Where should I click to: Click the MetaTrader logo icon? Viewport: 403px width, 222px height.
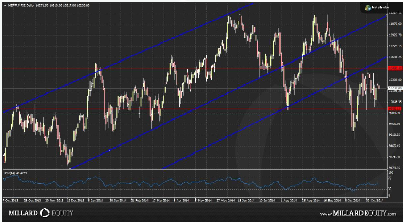[368, 8]
